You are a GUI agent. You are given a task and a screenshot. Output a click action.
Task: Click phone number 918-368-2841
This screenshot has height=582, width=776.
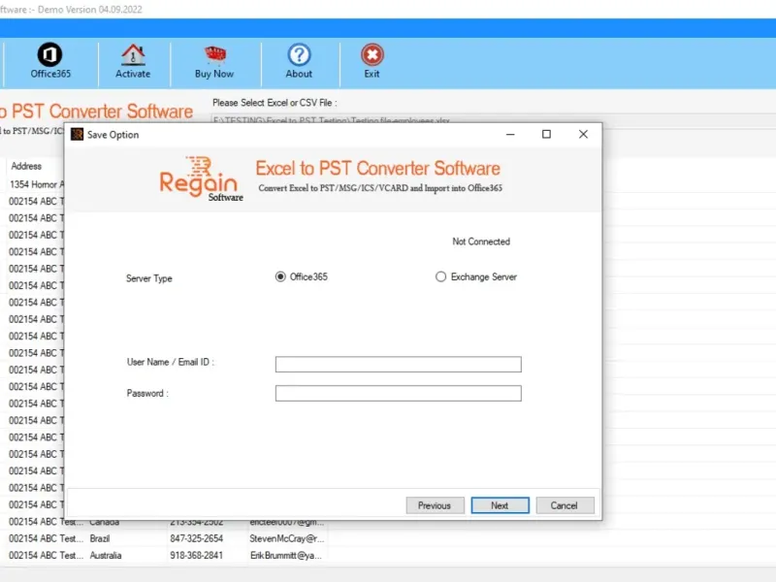[197, 555]
